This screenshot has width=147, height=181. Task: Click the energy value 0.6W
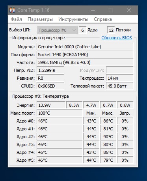click(x=125, y=105)
